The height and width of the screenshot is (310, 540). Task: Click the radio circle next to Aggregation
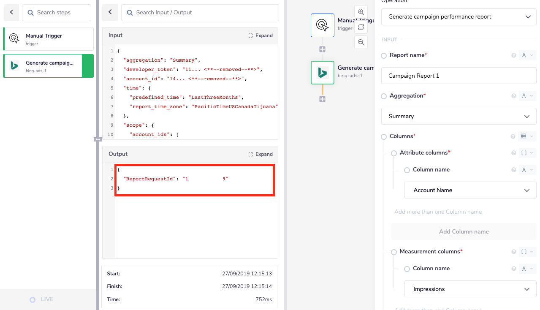click(x=383, y=96)
